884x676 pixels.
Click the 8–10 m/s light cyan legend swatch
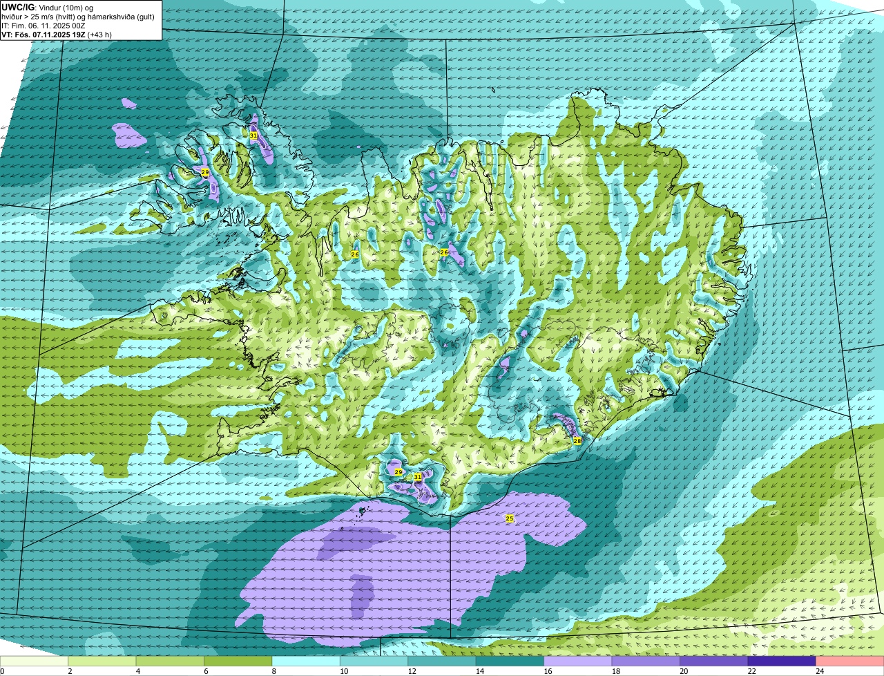(306, 661)
